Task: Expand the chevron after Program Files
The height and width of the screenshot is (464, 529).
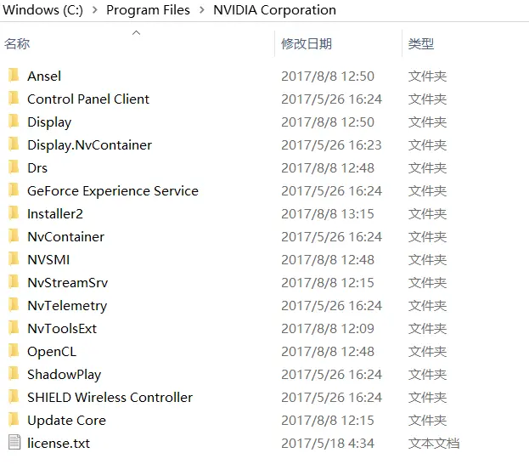Action: point(202,10)
